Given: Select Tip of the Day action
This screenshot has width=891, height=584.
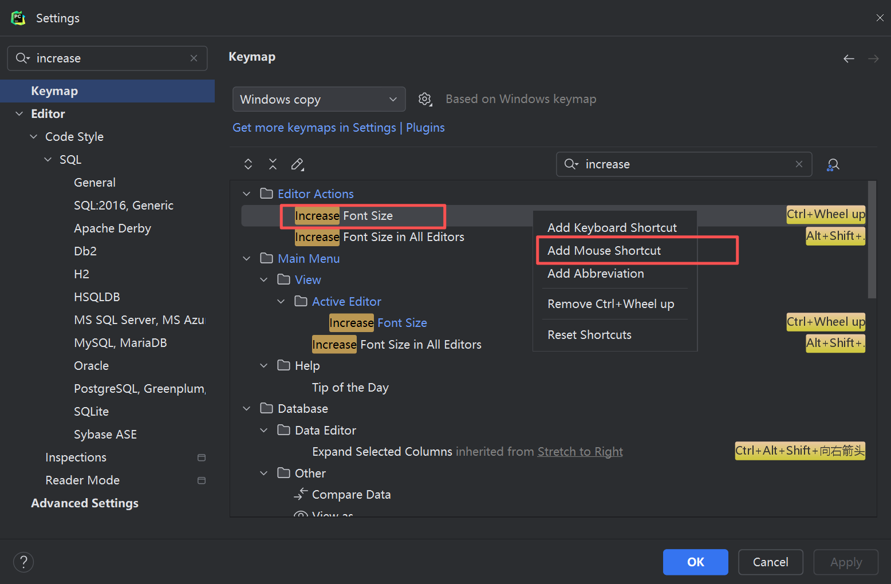Looking at the screenshot, I should (350, 388).
